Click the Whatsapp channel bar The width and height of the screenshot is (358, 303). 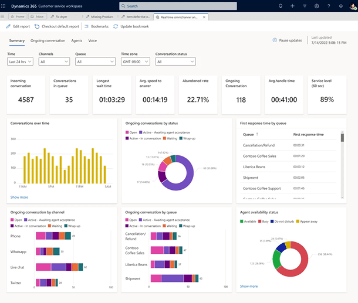tap(48, 251)
